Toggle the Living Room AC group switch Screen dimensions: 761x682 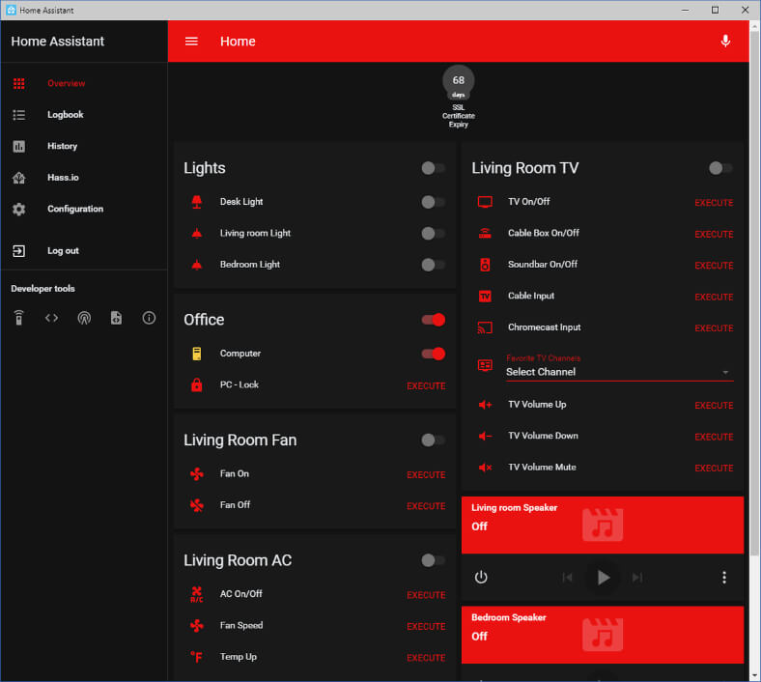pos(433,560)
